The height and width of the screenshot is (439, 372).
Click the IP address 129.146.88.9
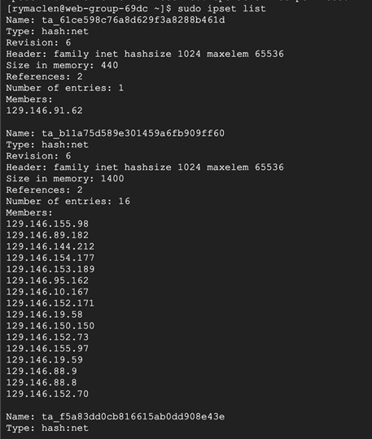(42, 372)
